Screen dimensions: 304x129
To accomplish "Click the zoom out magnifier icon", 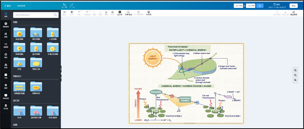I will (295, 75).
